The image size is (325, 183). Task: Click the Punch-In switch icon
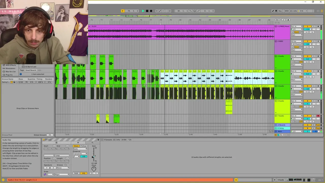pos(191,11)
